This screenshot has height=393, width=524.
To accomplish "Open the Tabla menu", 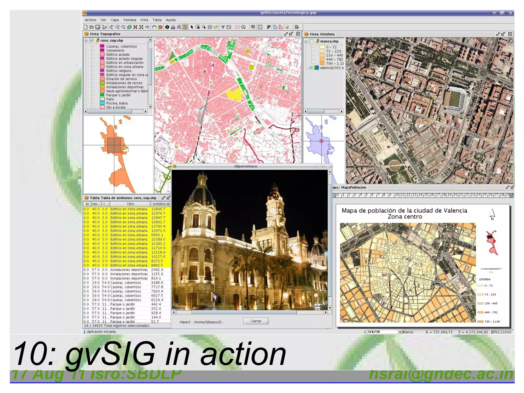I will pyautogui.click(x=157, y=20).
